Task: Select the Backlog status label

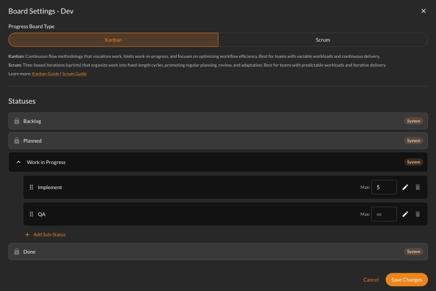Action: [x=32, y=121]
